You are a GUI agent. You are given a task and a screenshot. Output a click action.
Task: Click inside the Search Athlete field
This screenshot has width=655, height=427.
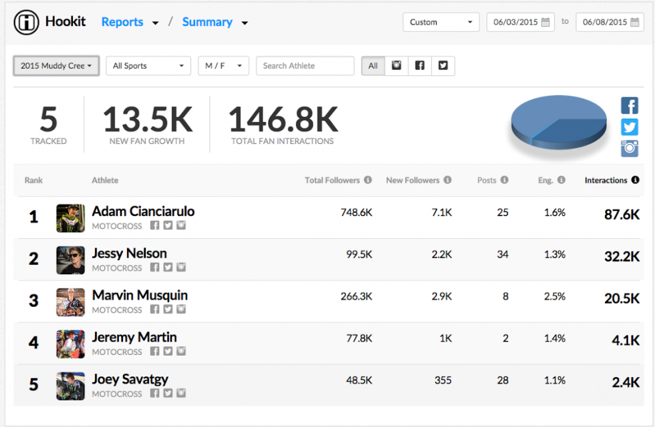coord(305,65)
